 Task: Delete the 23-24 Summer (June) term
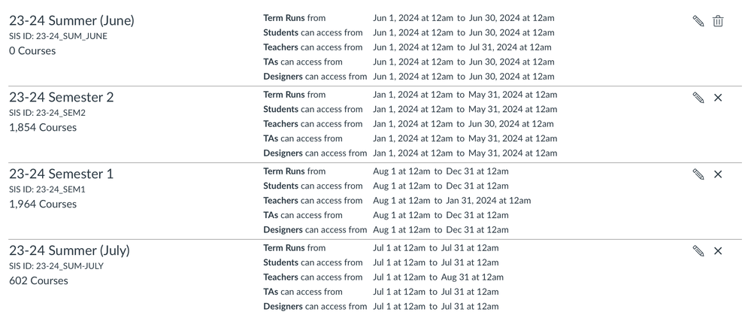[x=718, y=21]
